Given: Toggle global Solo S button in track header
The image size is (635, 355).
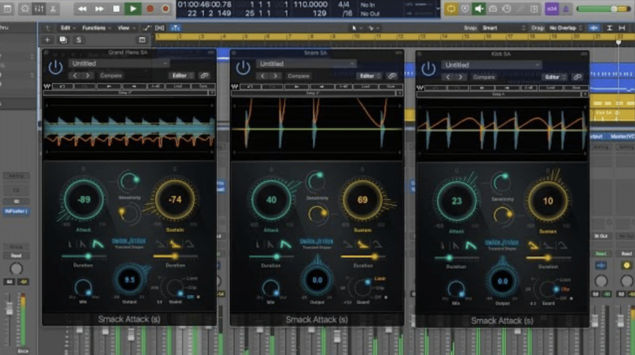Looking at the screenshot, I should pos(79,40).
